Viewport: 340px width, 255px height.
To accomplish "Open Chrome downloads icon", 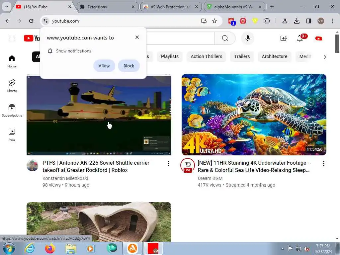I will coord(297,21).
